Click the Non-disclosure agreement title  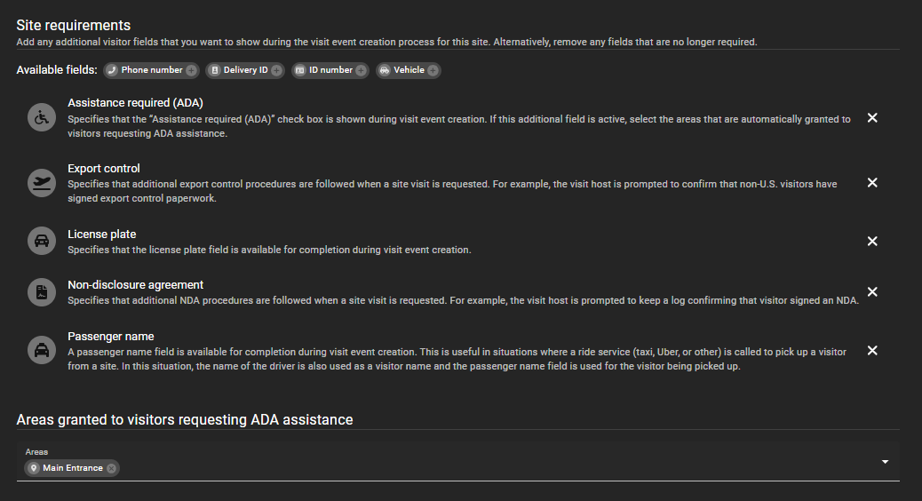point(135,285)
